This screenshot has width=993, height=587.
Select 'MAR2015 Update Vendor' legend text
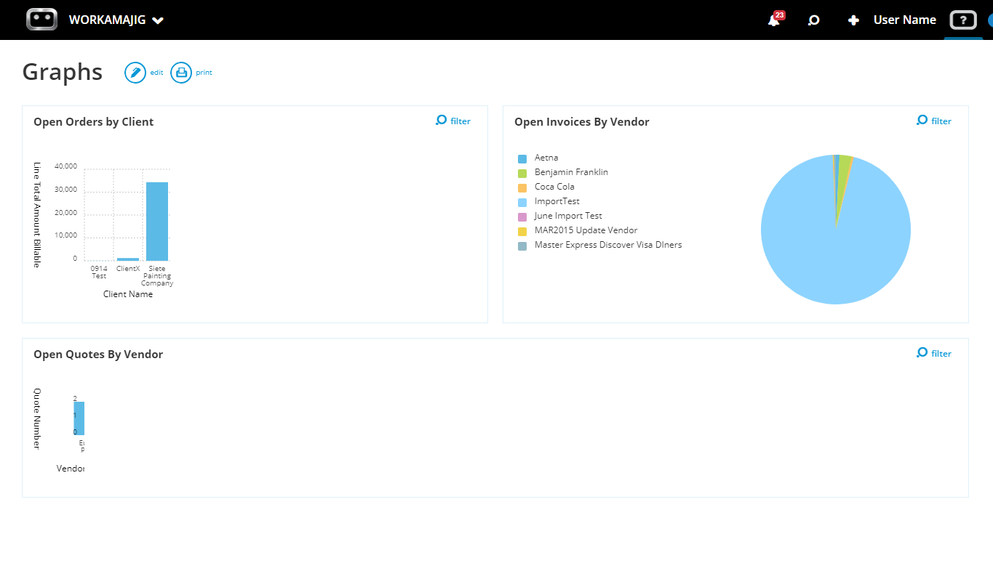[x=586, y=230]
